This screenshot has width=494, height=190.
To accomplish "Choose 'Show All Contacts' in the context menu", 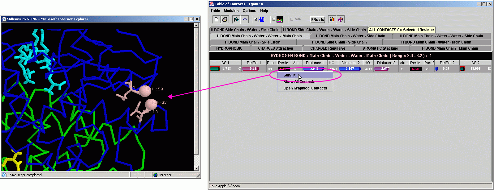I will pos(305,82).
